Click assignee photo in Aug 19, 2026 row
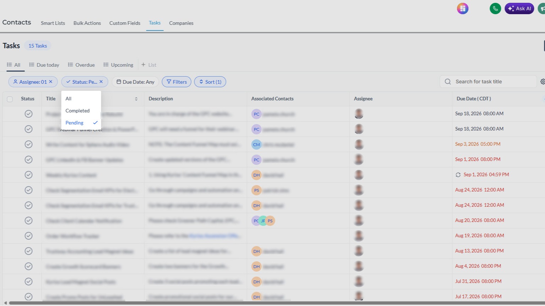Viewport: 545px width, 306px height. (x=359, y=236)
